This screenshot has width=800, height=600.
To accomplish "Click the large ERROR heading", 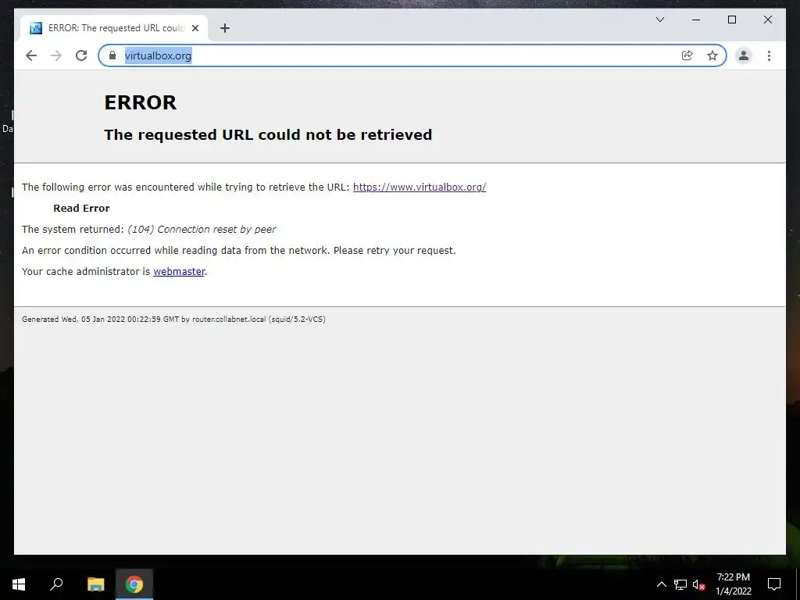I will point(141,102).
